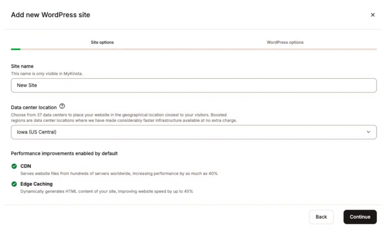Focus the Site name input field
The image size is (384, 236).
[194, 85]
